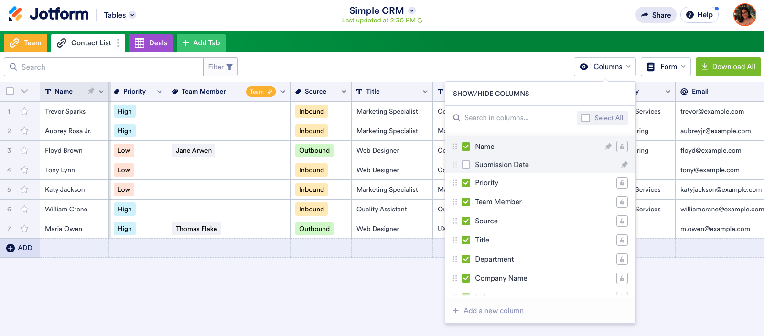Switch to the Deals tab
764x336 pixels.
[151, 43]
